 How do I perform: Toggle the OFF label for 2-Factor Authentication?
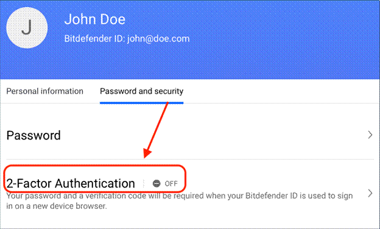(x=171, y=184)
